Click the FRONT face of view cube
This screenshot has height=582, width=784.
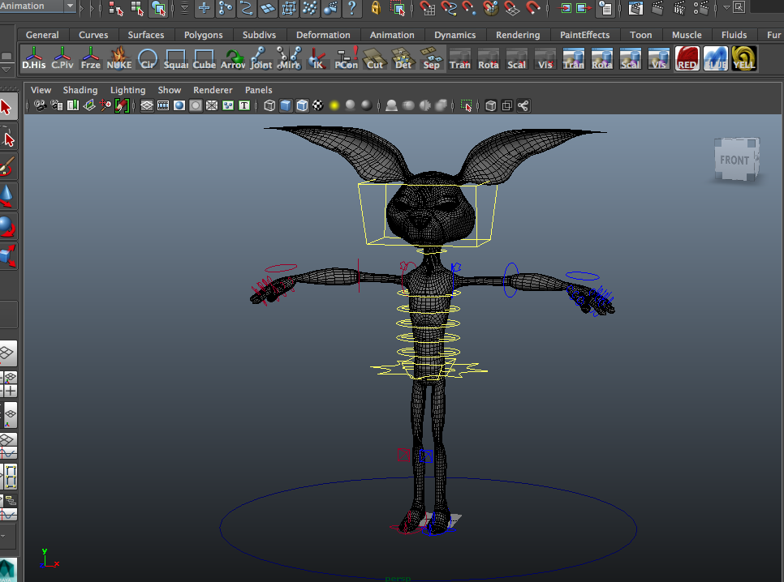734,160
